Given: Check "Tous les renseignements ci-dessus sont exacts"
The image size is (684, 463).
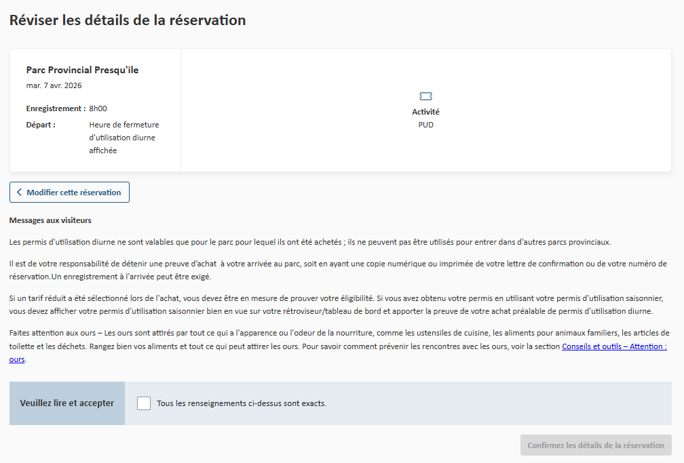Looking at the screenshot, I should click(x=143, y=403).
